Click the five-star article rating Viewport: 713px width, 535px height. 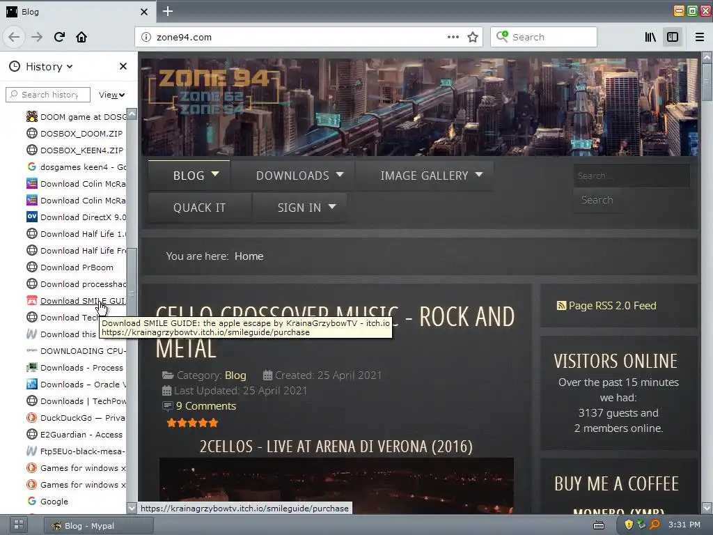point(192,423)
